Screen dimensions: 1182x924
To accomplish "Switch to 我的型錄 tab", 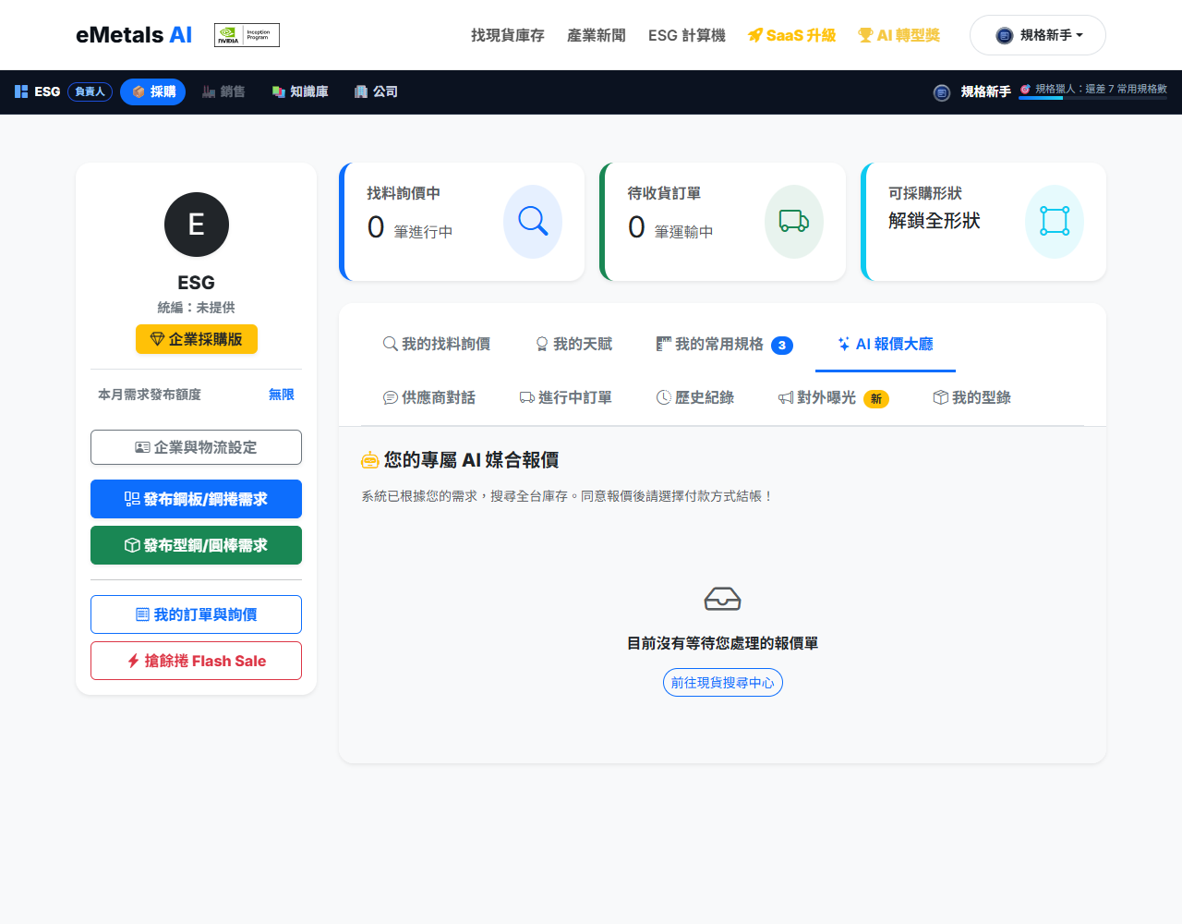I will (x=972, y=397).
